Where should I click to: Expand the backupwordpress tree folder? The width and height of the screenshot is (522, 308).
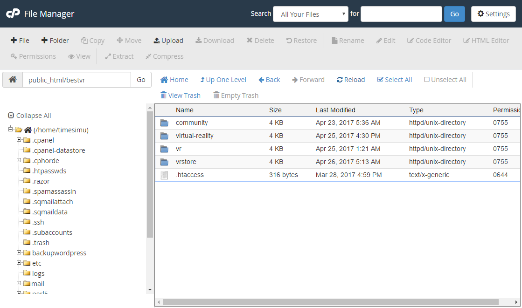click(x=19, y=253)
